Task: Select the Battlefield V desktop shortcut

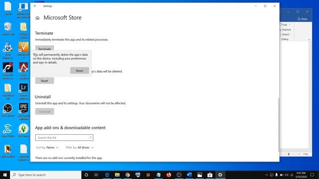Action: (x=23, y=50)
